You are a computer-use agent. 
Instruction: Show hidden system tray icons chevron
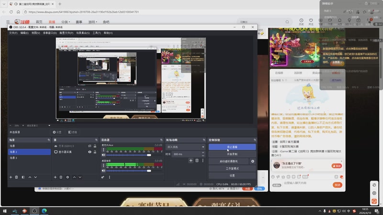coord(320,211)
